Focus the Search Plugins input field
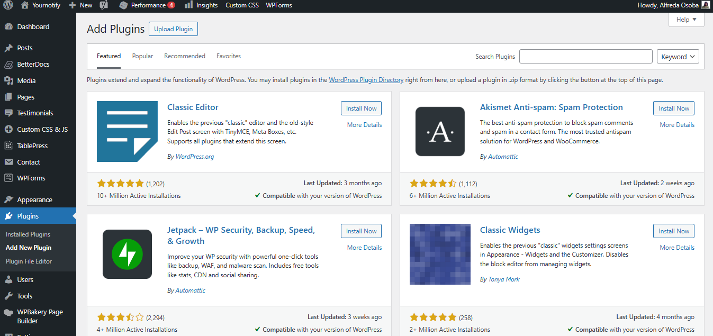Viewport: 713px width, 336px height. [x=586, y=57]
